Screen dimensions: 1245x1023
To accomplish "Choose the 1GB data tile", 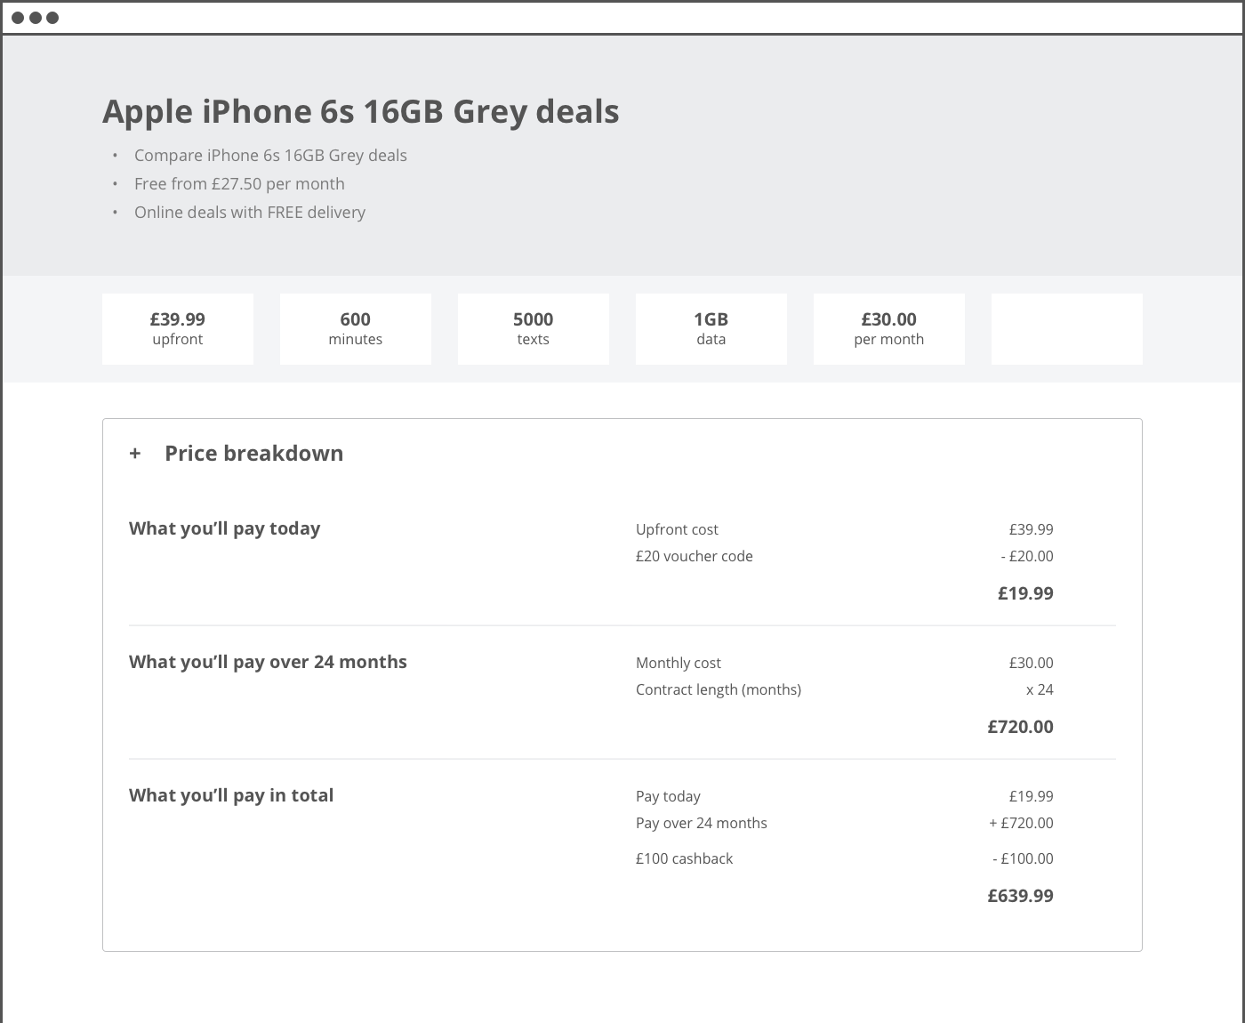I will [x=711, y=329].
